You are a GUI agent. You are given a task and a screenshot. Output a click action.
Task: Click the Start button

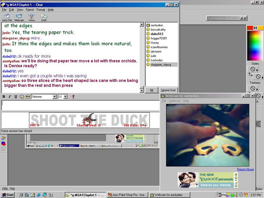[8, 195]
